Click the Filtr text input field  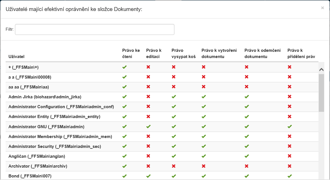(x=94, y=29)
